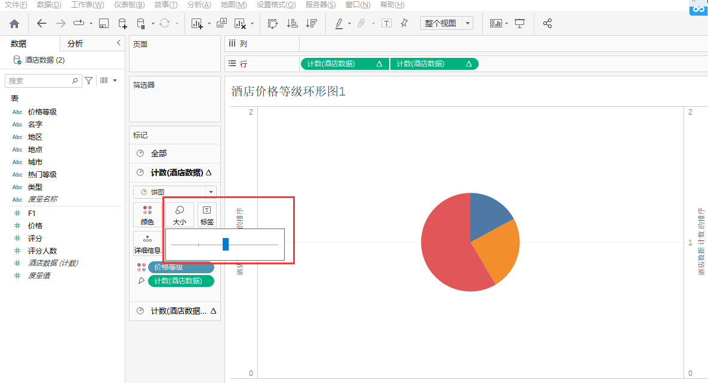The height and width of the screenshot is (383, 708).
Task: Click the sort ascending icon
Action: 293,23
